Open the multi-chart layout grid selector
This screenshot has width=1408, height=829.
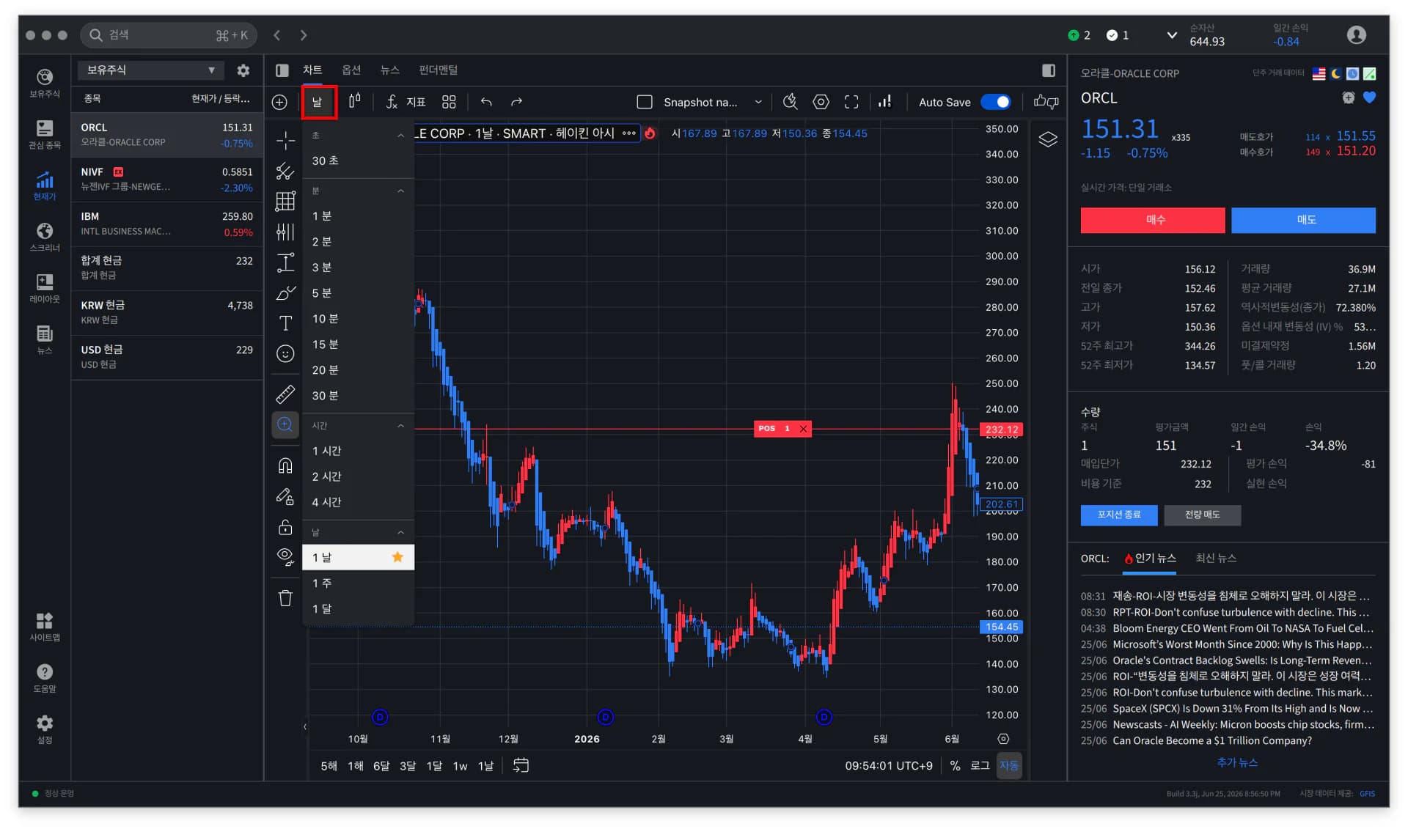pyautogui.click(x=449, y=102)
